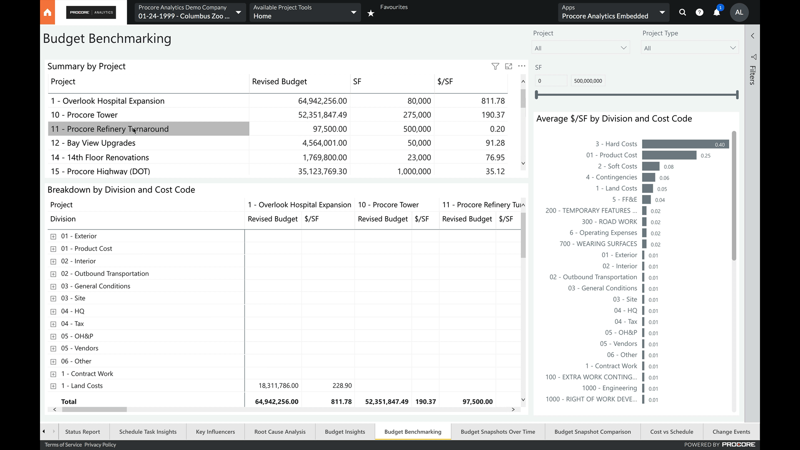Viewport: 800px width, 450px height.
Task: Open the notifications bell icon
Action: pos(717,12)
